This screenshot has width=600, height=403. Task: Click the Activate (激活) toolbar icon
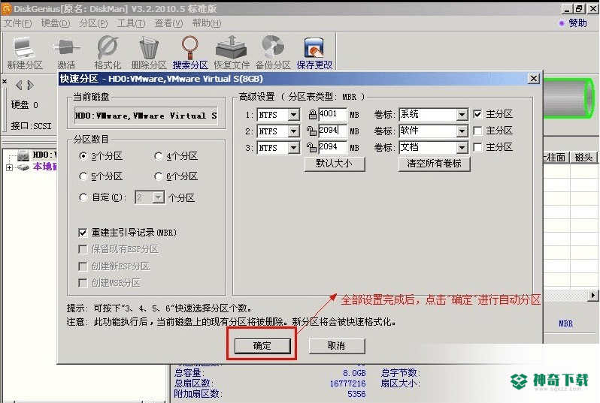click(x=66, y=53)
